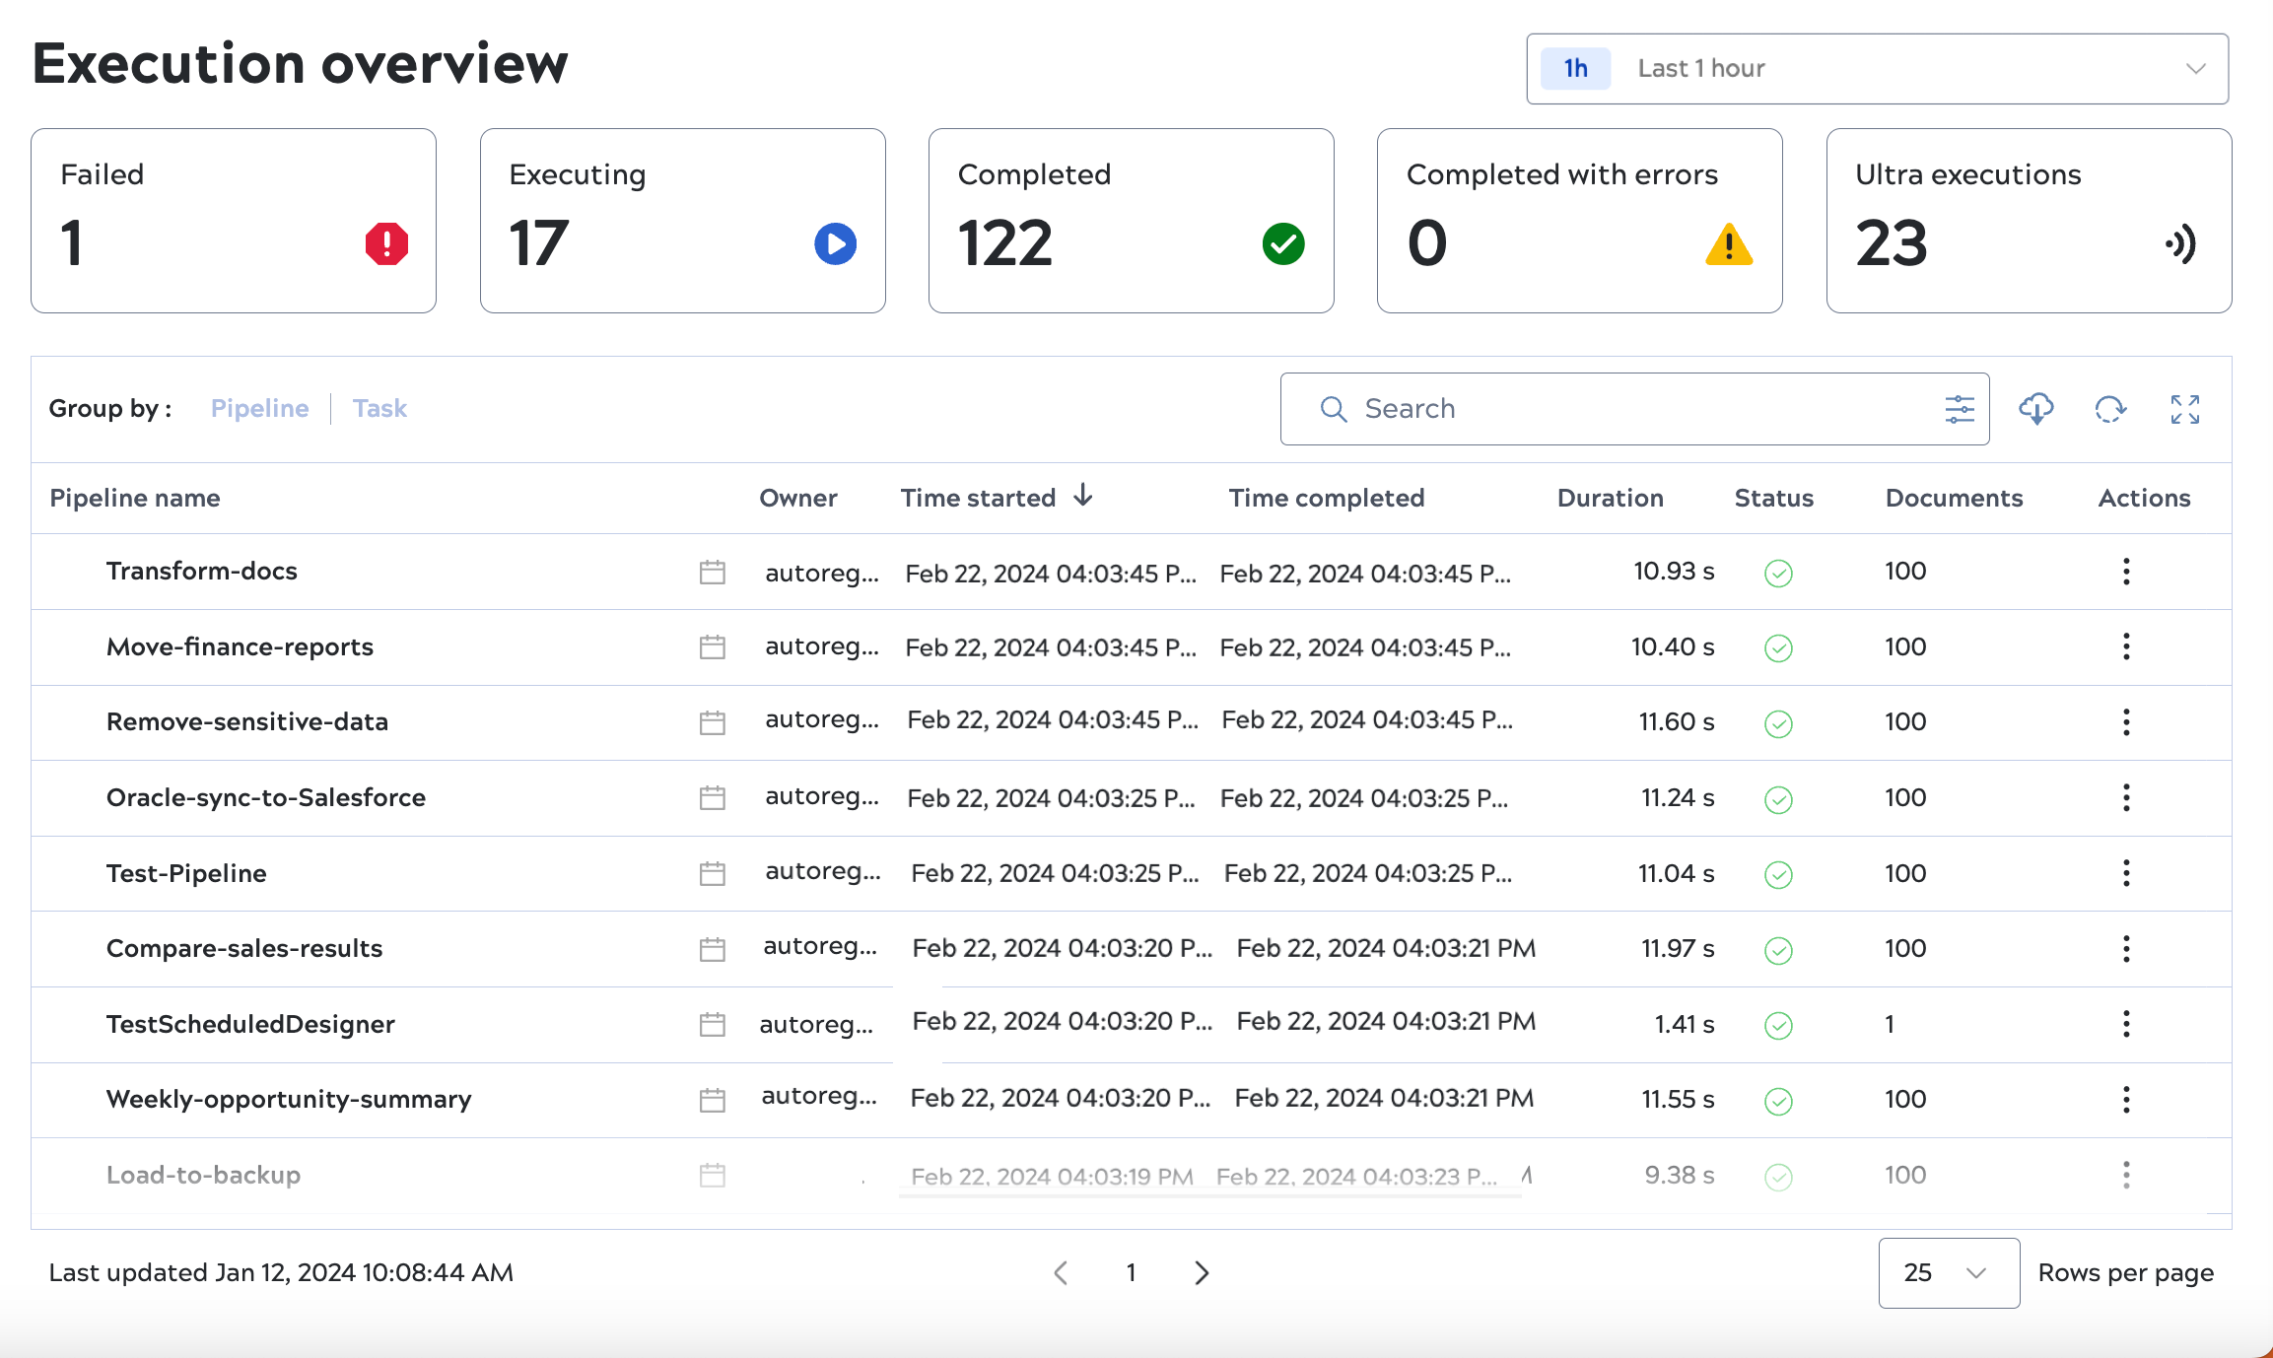The width and height of the screenshot is (2273, 1358).
Task: Select the Failed summary card
Action: (x=234, y=221)
